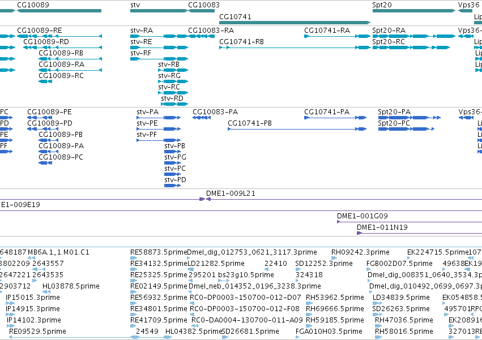Select the stv-PF protein
Image resolution: width=482 pixels, height=340 pixels.
click(147, 135)
